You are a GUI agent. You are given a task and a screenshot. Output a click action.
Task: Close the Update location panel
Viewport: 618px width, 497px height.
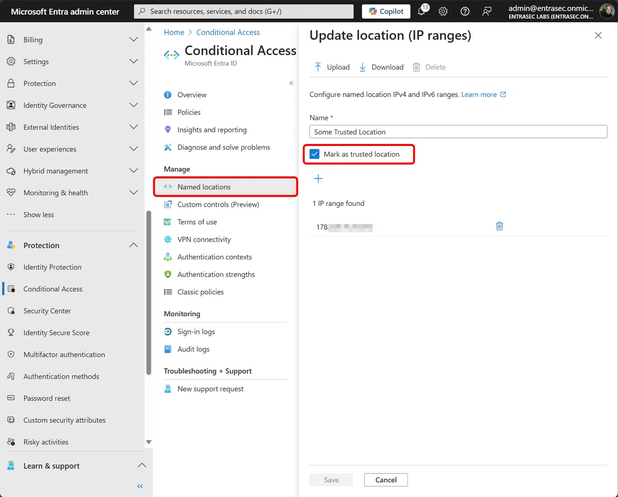598,35
